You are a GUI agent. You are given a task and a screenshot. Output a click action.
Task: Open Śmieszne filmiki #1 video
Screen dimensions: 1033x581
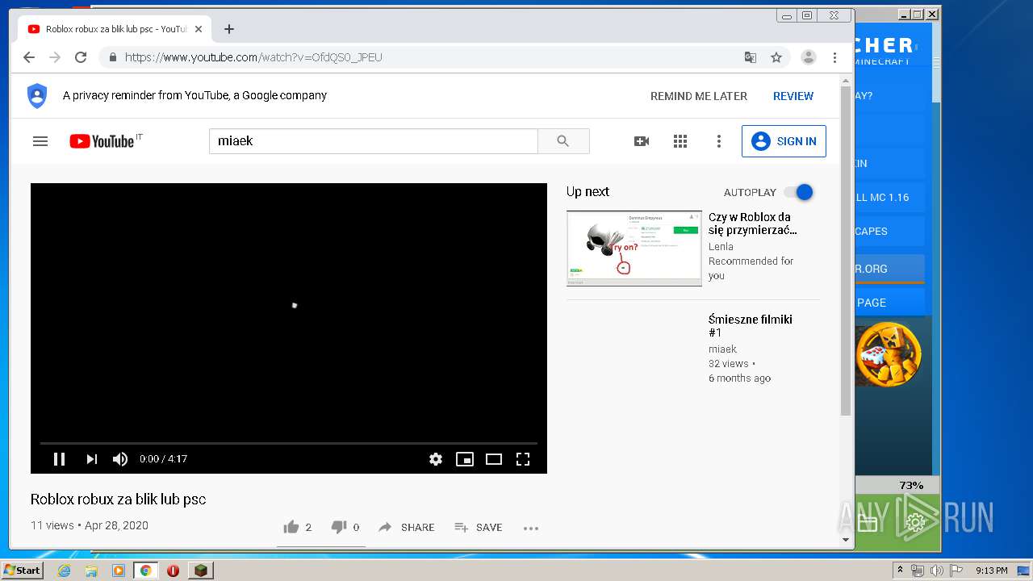point(751,326)
